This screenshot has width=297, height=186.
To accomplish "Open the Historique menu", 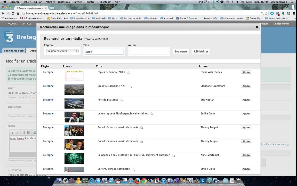I will tap(64, 2).
